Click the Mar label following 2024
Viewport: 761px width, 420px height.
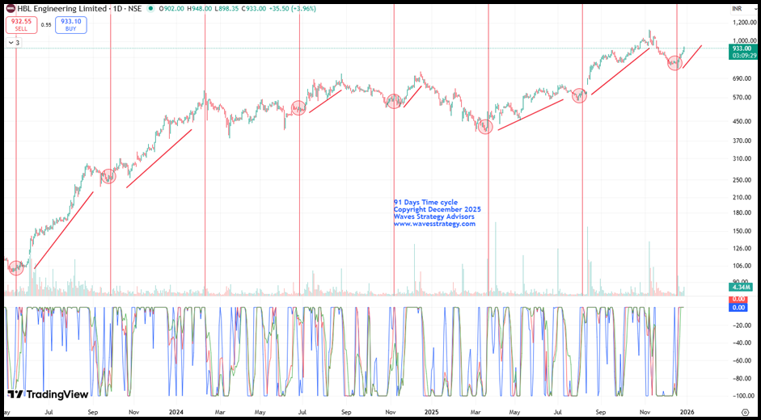(x=219, y=412)
